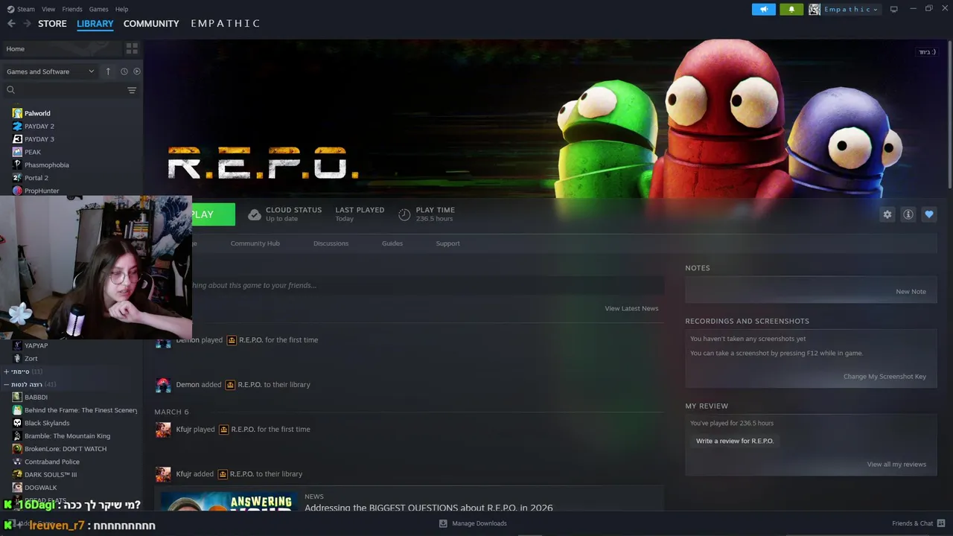Open the Community Hub tab
The height and width of the screenshot is (536, 953).
pyautogui.click(x=255, y=243)
